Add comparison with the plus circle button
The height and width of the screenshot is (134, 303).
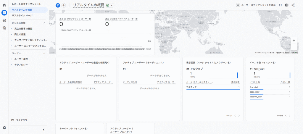63,5
